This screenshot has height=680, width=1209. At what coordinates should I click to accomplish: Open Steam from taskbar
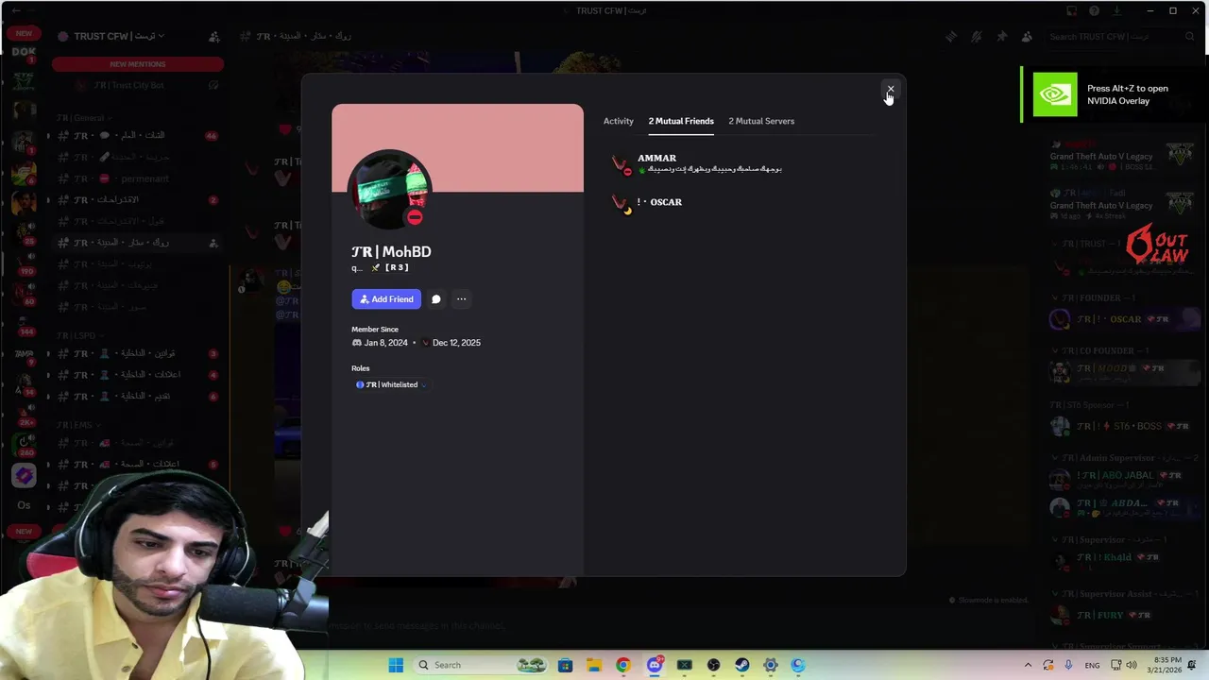741,665
